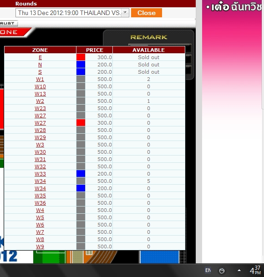This screenshot has height=277, width=264.
Task: Open the Rounds date dropdown arrow
Action: pyautogui.click(x=125, y=13)
